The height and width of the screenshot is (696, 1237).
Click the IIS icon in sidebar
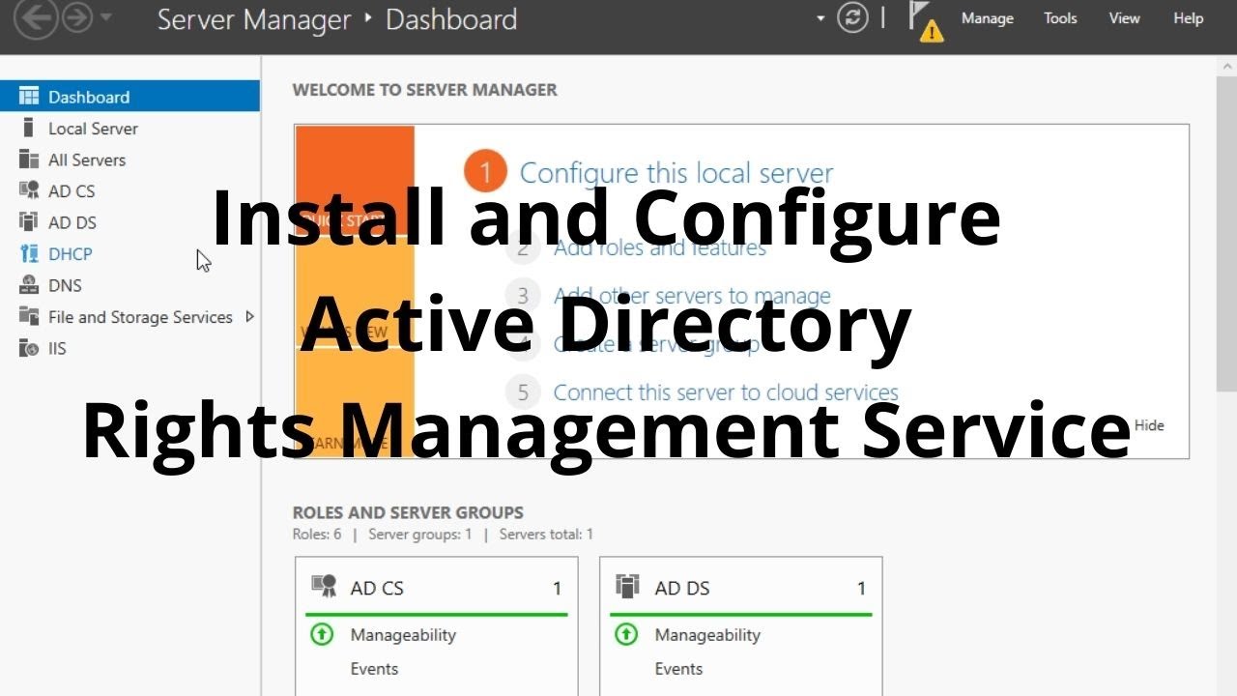[29, 348]
